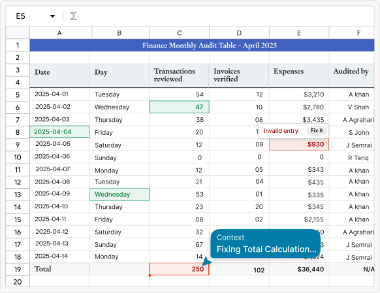This screenshot has width=380, height=293.
Task: Select the J Semrai cell in row 9
Action: [352, 145]
